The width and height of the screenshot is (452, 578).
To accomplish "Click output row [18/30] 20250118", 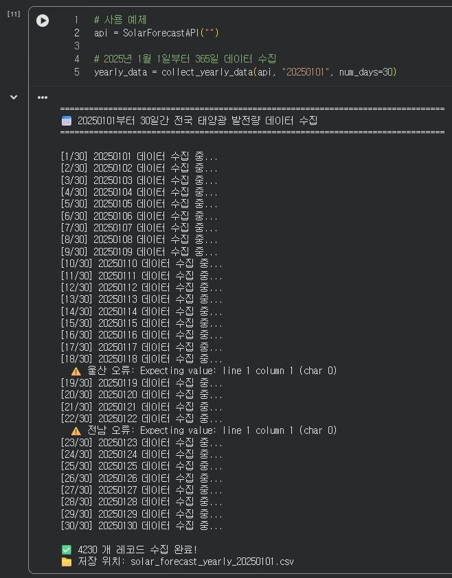I will (142, 359).
